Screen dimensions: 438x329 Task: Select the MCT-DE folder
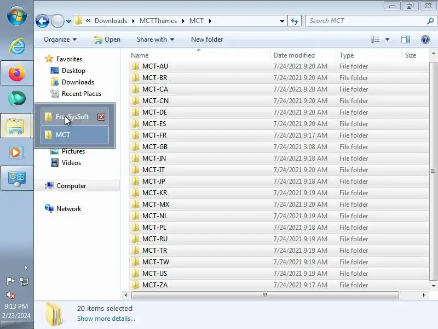(x=279, y=112)
